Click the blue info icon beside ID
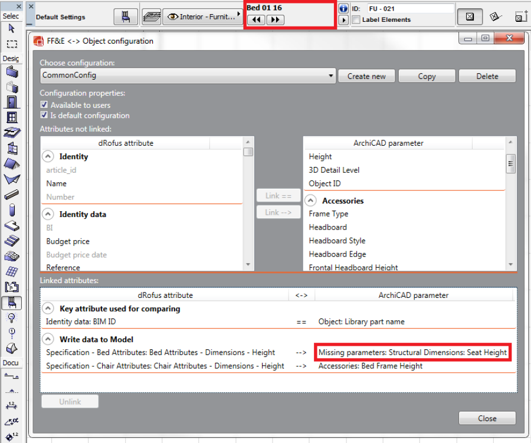The width and height of the screenshot is (531, 443). [343, 9]
